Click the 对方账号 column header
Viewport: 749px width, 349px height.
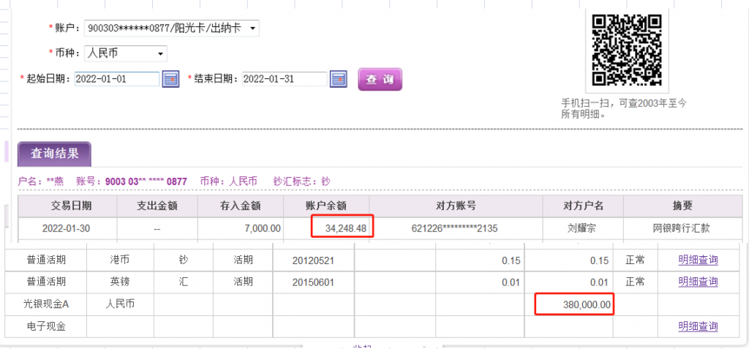pyautogui.click(x=456, y=206)
